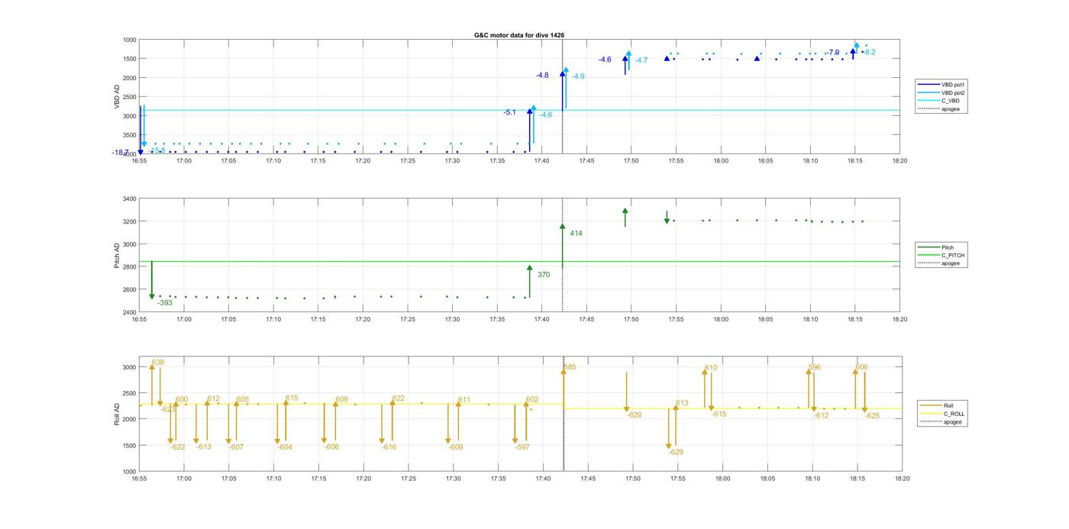Click the '600' roll data label
The image size is (1069, 529).
[182, 399]
